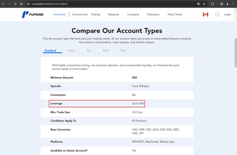Screen dimensions: 237x155
Task: Open the Individual navigation item
Action: click(59, 14)
